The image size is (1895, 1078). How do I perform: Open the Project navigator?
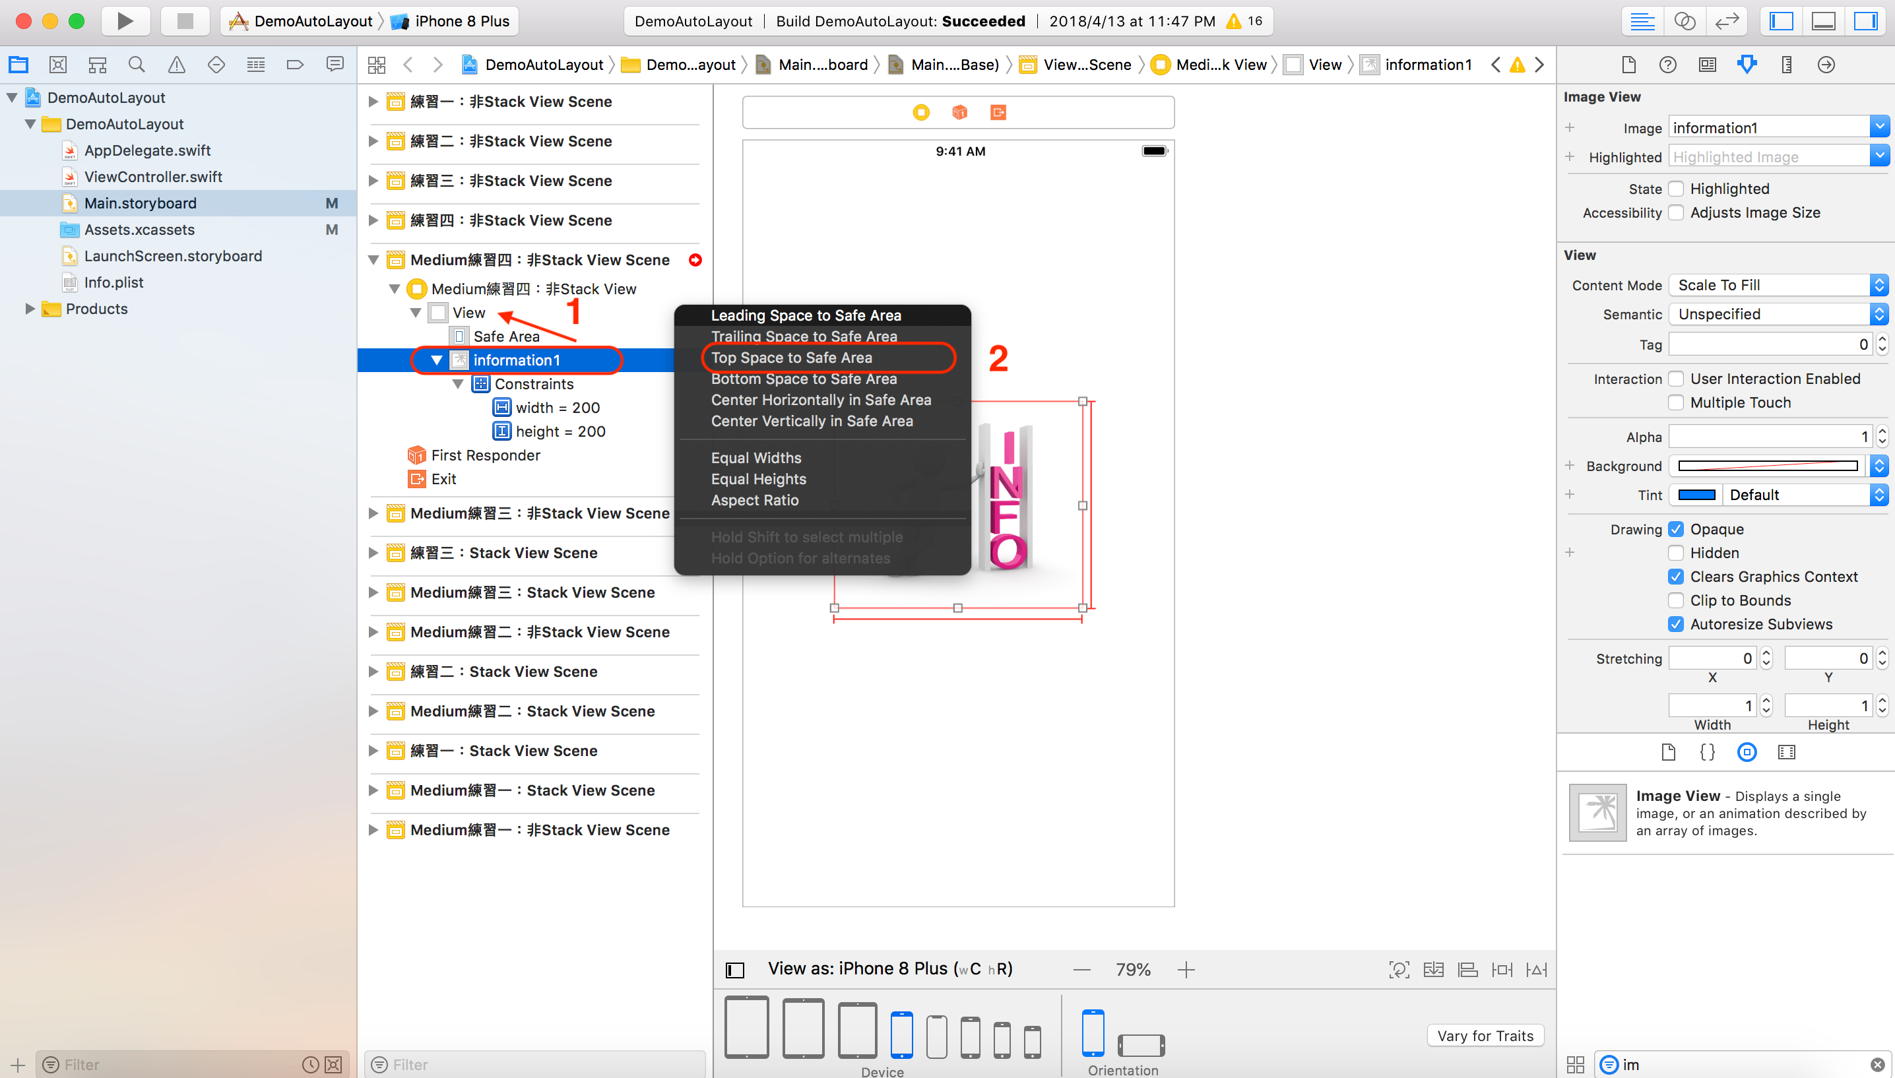18,65
